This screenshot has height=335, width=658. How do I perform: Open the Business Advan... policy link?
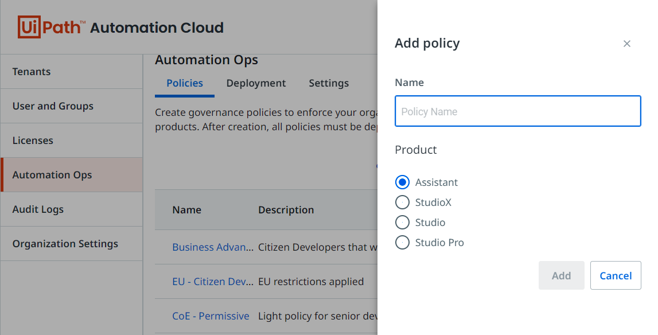tap(213, 247)
